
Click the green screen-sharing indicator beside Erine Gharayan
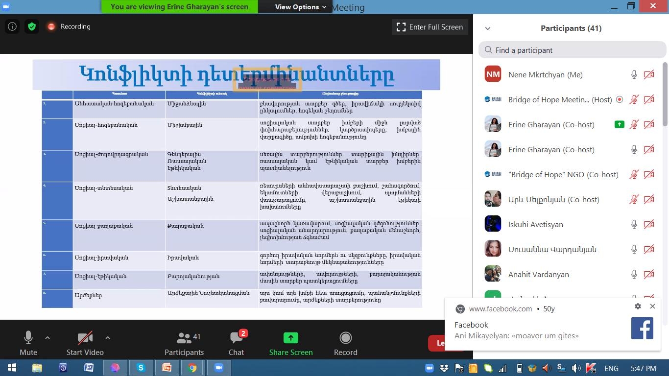[x=620, y=124]
